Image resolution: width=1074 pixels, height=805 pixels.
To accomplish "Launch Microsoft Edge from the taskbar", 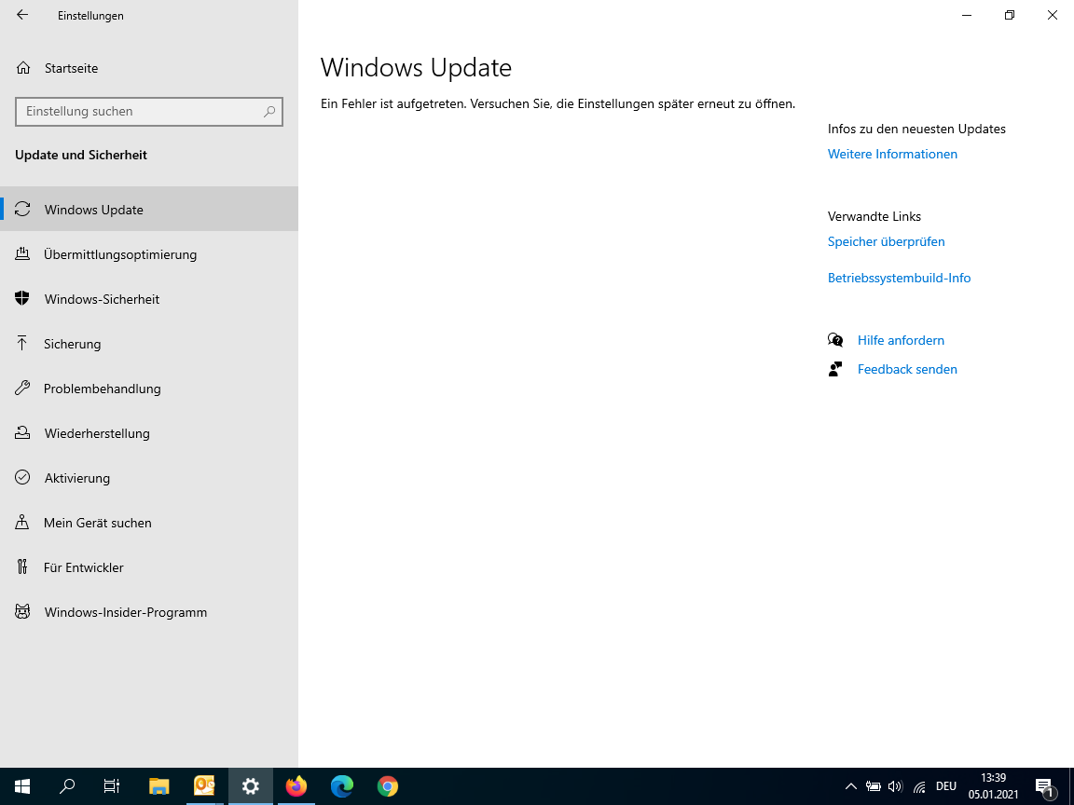I will pos(342,786).
